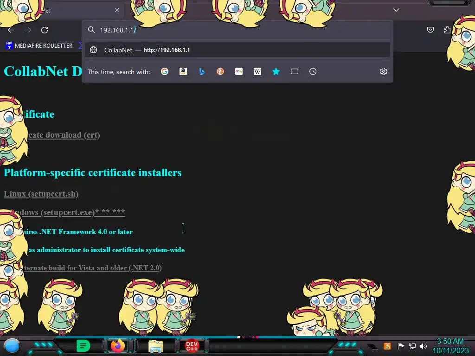Switch to Firefox in the taskbar
The width and height of the screenshot is (475, 356).
[118, 345]
